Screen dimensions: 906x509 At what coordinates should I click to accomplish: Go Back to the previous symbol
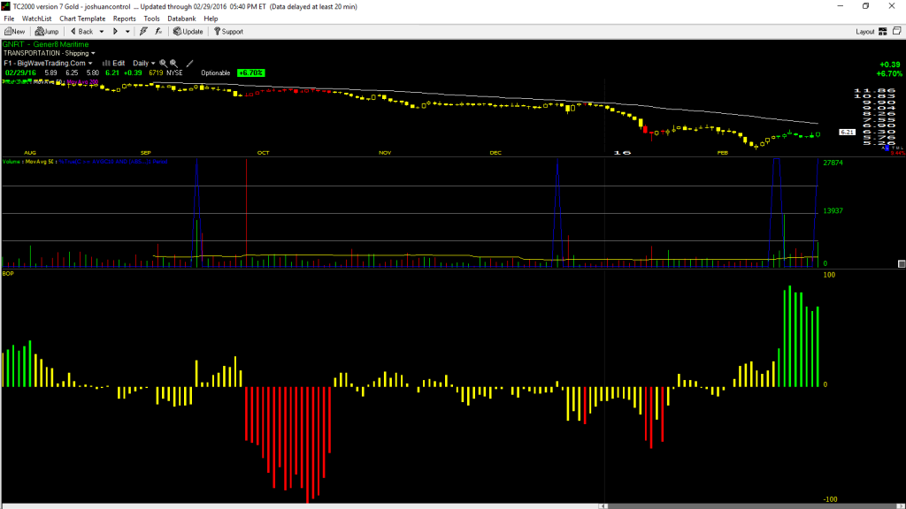[x=81, y=32]
